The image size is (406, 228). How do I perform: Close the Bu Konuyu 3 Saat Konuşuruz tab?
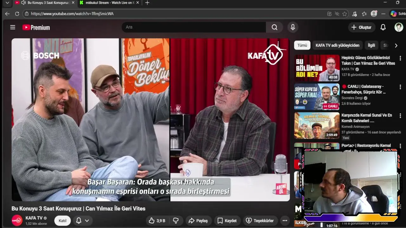click(x=73, y=3)
